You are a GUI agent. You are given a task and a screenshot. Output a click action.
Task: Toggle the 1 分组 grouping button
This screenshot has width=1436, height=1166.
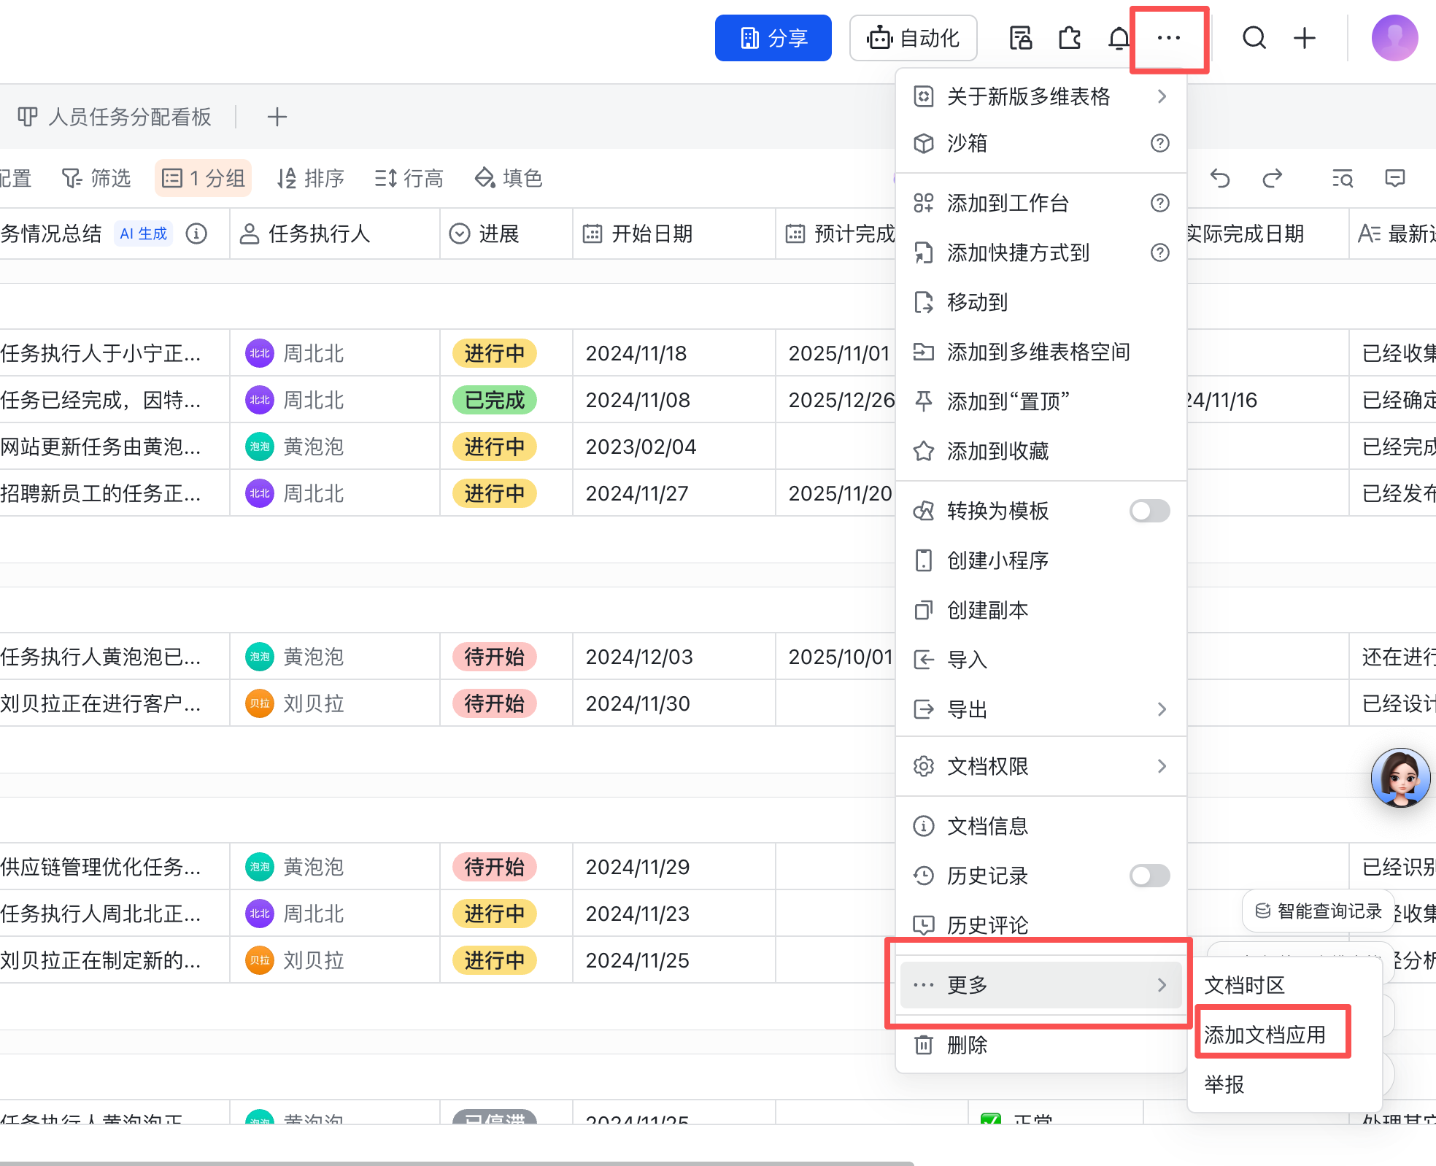[203, 178]
